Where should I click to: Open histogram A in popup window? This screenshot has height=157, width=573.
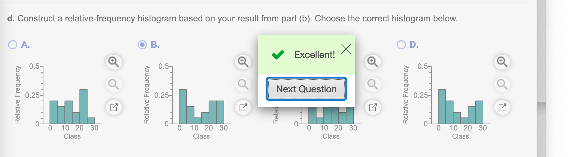click(x=114, y=107)
